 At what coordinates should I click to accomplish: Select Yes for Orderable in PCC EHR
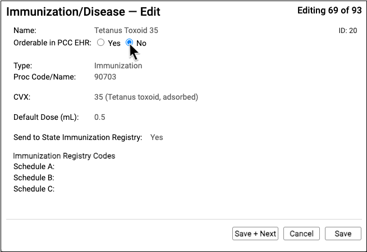point(100,43)
